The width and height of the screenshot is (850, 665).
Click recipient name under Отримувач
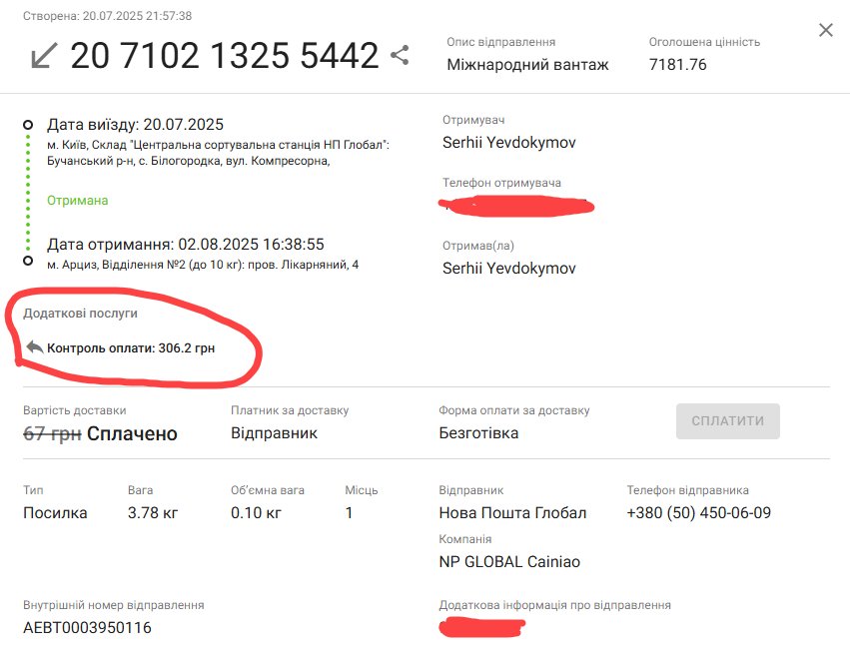508,143
